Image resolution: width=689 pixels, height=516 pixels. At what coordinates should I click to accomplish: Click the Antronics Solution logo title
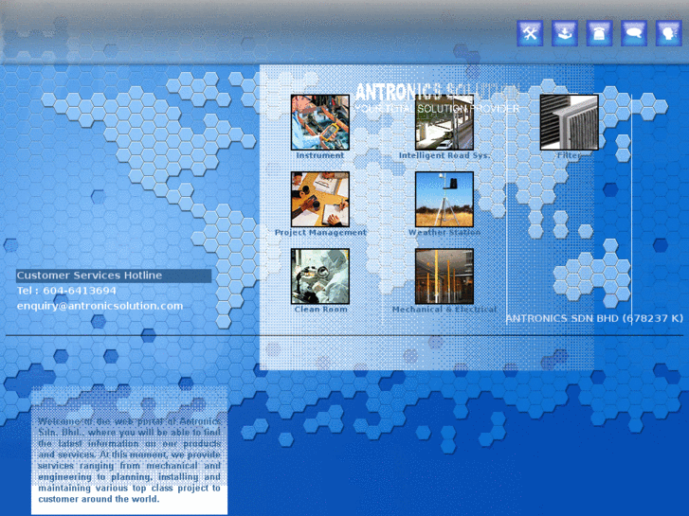pos(437,92)
